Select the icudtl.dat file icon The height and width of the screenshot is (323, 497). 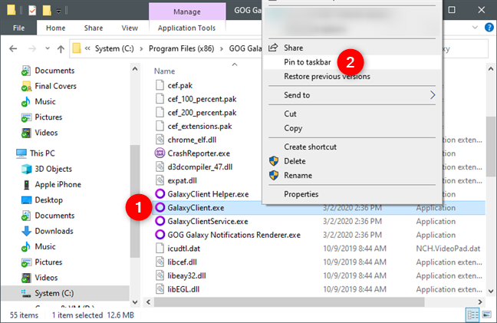click(160, 249)
